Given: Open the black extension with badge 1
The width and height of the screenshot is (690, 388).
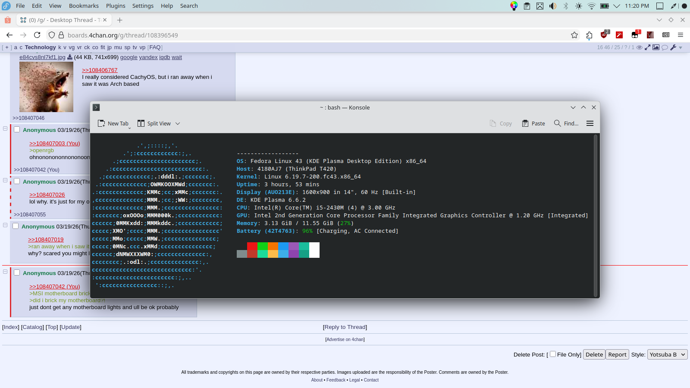Looking at the screenshot, I should click(635, 35).
